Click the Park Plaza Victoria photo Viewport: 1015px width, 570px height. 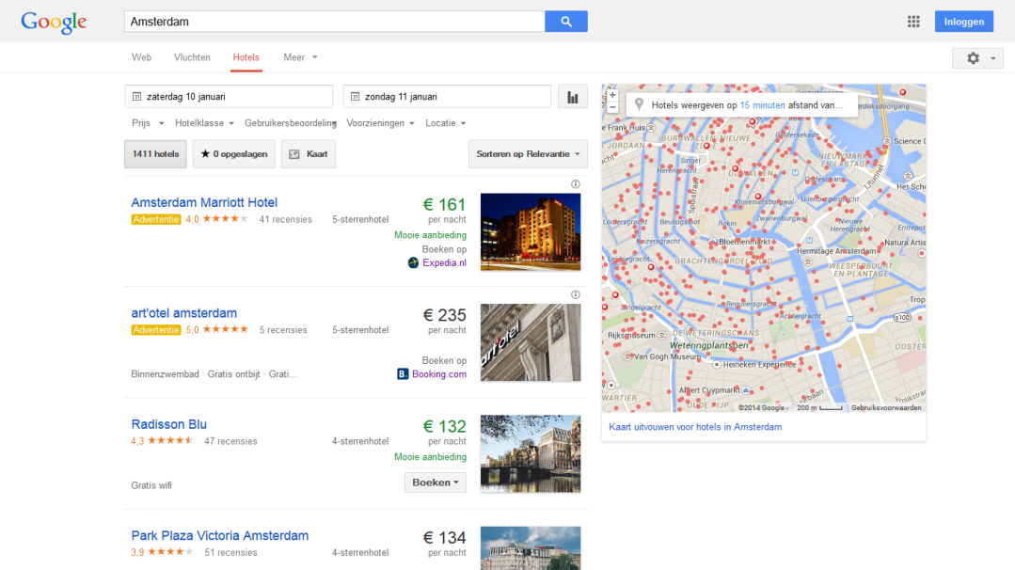pos(531,548)
